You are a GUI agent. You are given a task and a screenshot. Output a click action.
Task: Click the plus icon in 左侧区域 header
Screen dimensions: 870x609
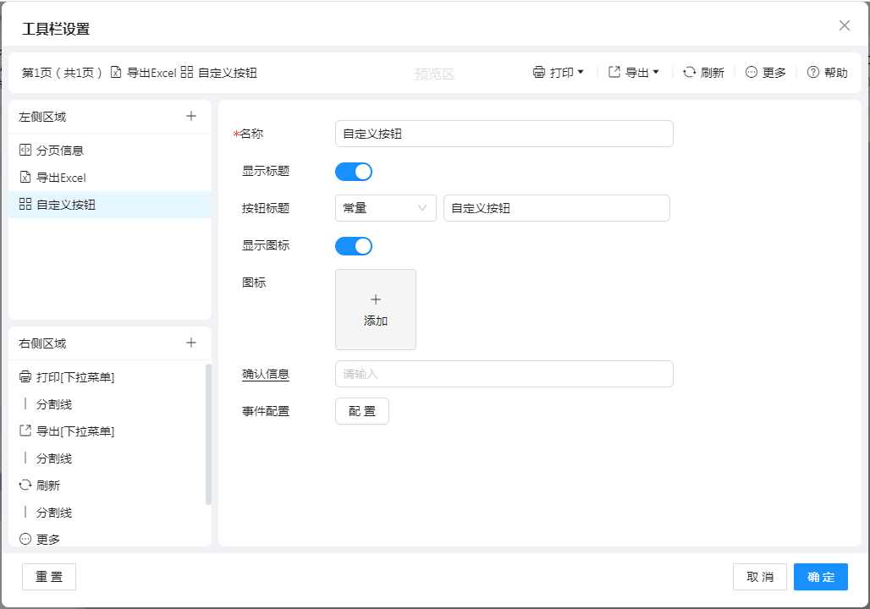point(191,117)
